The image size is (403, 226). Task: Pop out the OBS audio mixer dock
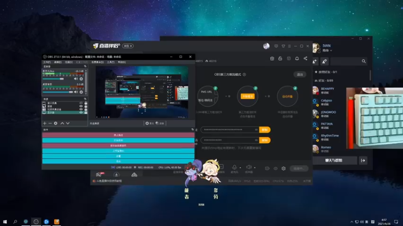85,66
